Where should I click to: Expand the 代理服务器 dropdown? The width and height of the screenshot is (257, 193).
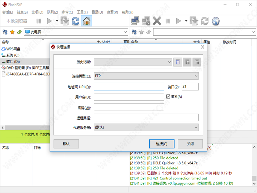[x=196, y=128]
